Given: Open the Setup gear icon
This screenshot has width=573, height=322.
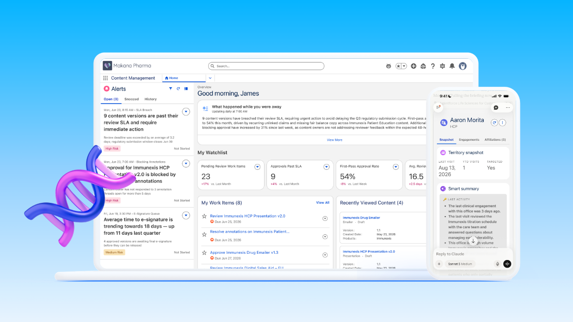Looking at the screenshot, I should click(x=443, y=66).
